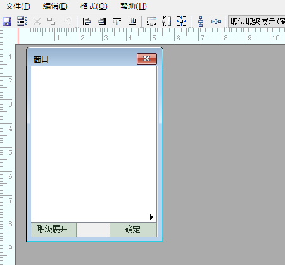The image size is (285, 265).
Task: Align selected controls to top edges
Action: click(117, 22)
